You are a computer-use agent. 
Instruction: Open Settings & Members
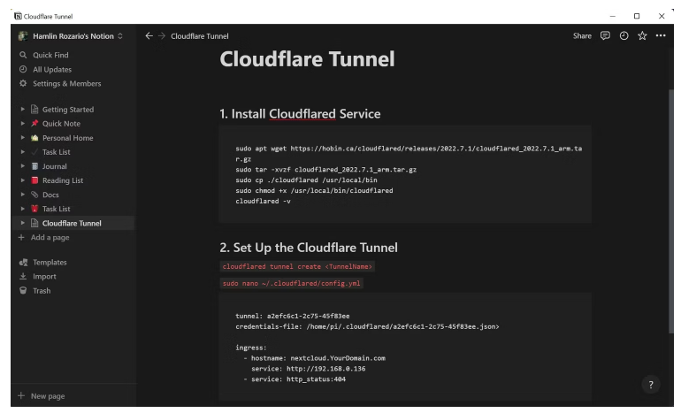(x=67, y=83)
